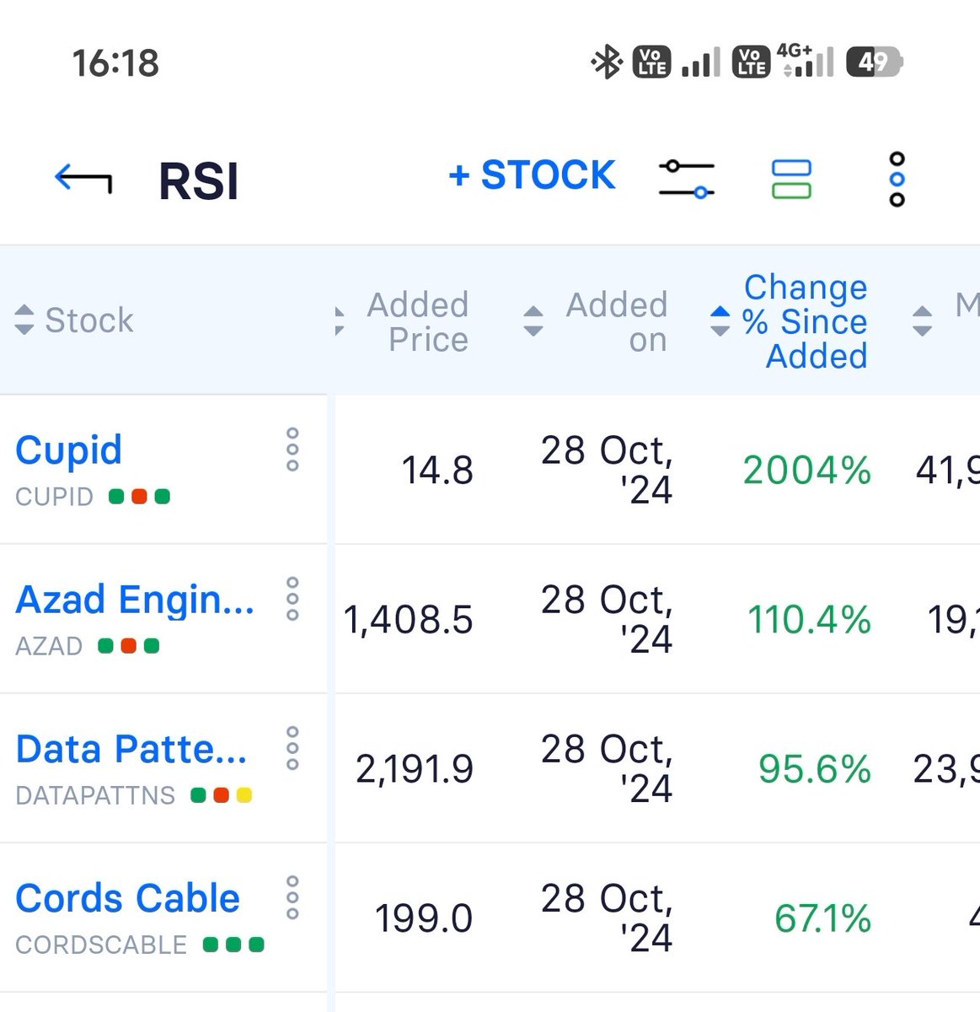This screenshot has height=1012, width=980.
Task: Sort by Change % Since Added
Action: 789,321
